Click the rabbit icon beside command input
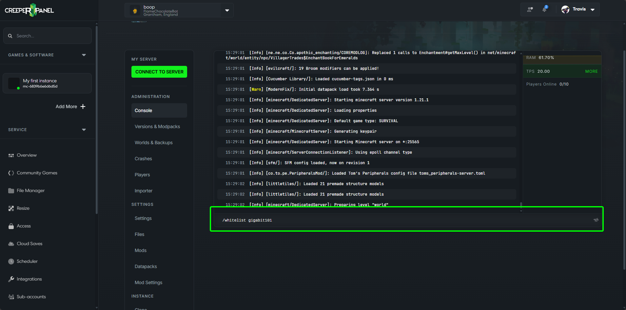The image size is (626, 310). [x=595, y=220]
